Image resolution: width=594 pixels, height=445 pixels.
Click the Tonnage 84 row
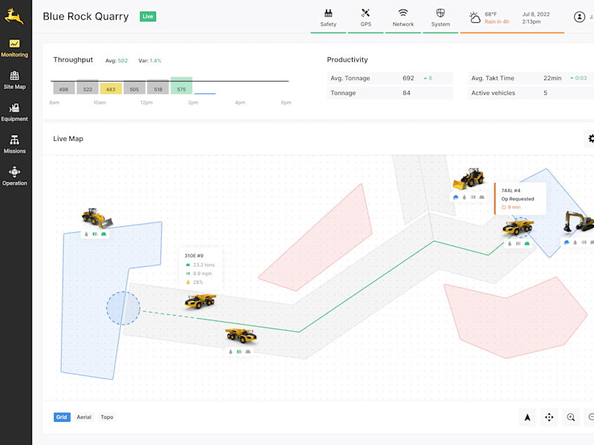[x=390, y=93]
